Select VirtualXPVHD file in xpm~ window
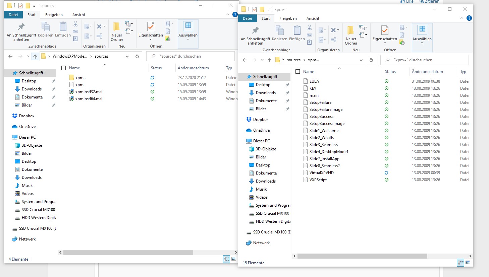Screen dimensions: 489x277 (321, 173)
